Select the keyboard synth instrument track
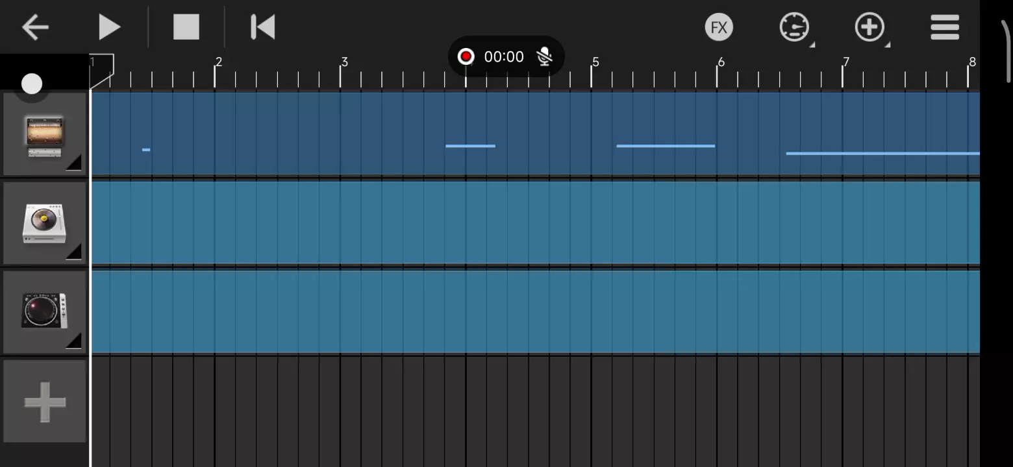This screenshot has height=467, width=1013. point(44,135)
